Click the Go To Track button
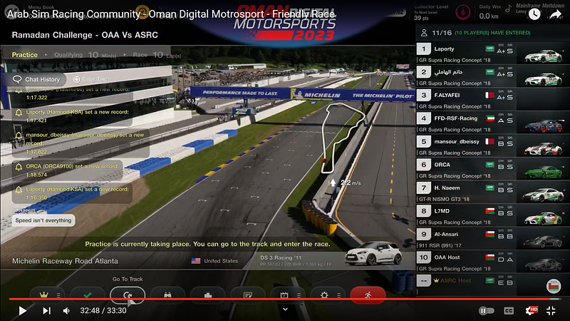Viewport: 570px width, 321px height. (128, 295)
